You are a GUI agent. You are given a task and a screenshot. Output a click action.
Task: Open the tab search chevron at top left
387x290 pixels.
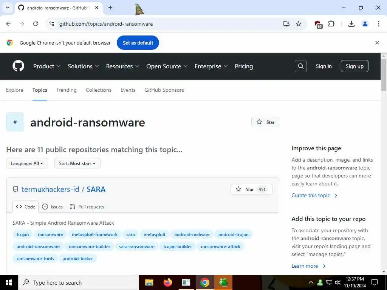click(8, 8)
